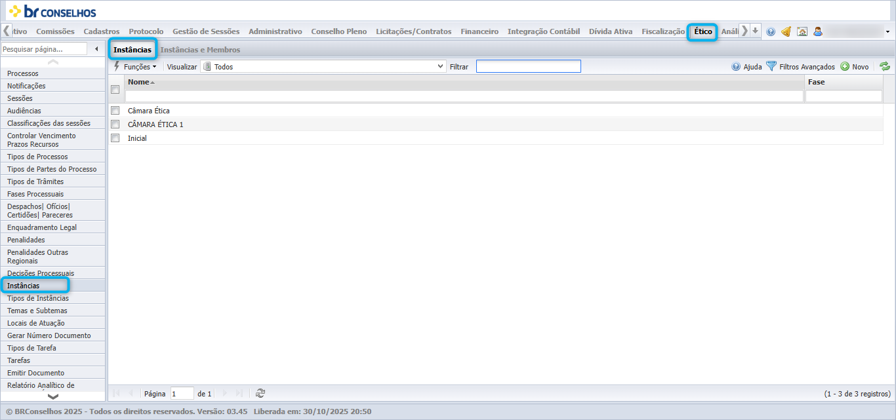
Task: Click the user profile avatar icon
Action: tap(818, 31)
